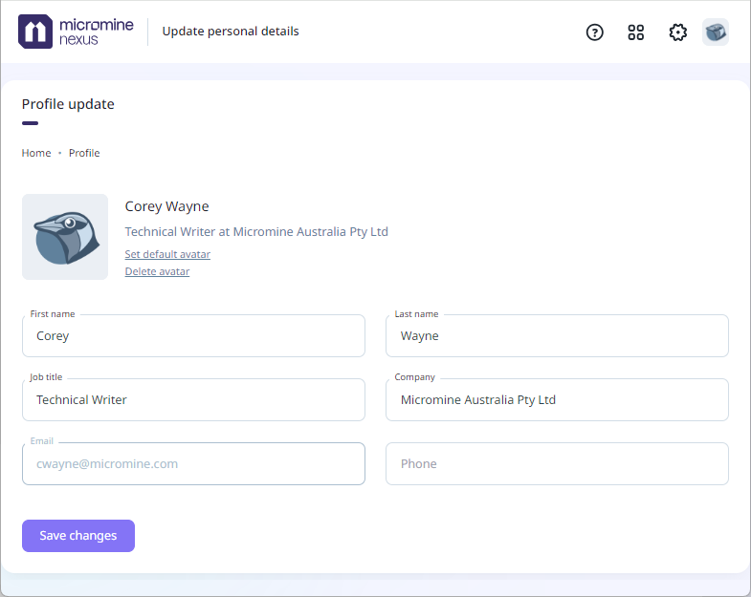This screenshot has height=597, width=751.
Task: Click the Corey Wayne name text
Action: tap(166, 206)
